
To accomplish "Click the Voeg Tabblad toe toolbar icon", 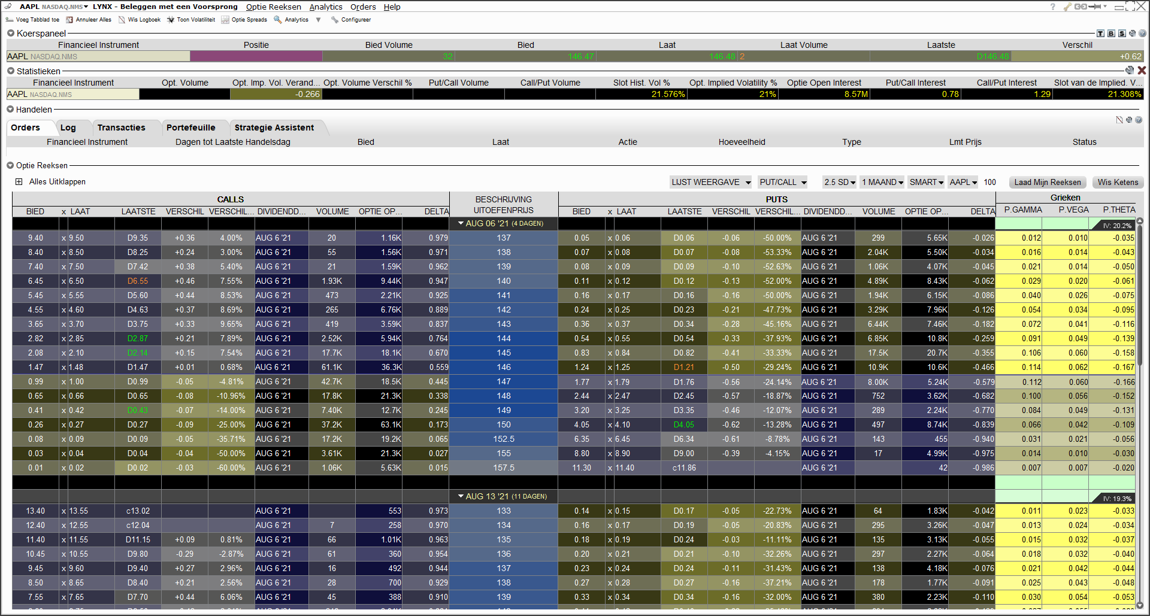I will (10, 20).
